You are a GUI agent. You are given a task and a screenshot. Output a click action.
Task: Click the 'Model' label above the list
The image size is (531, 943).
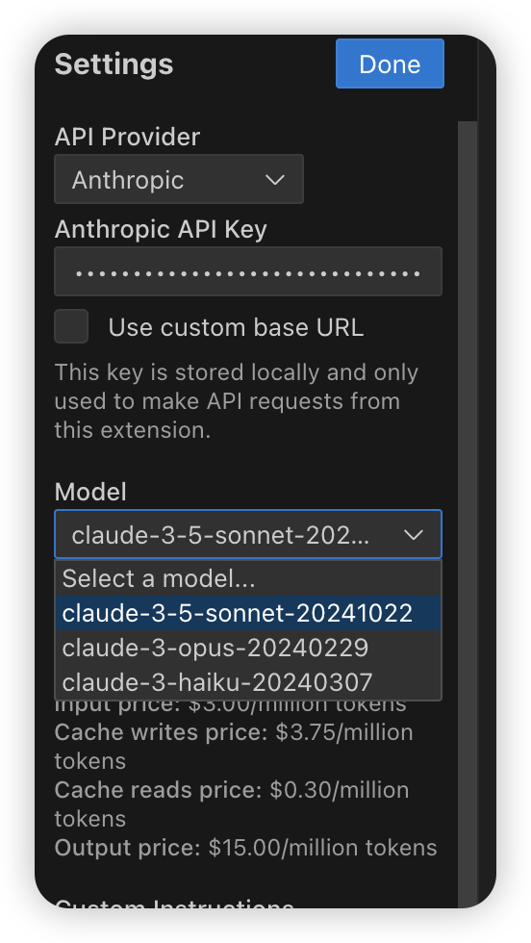pos(90,492)
